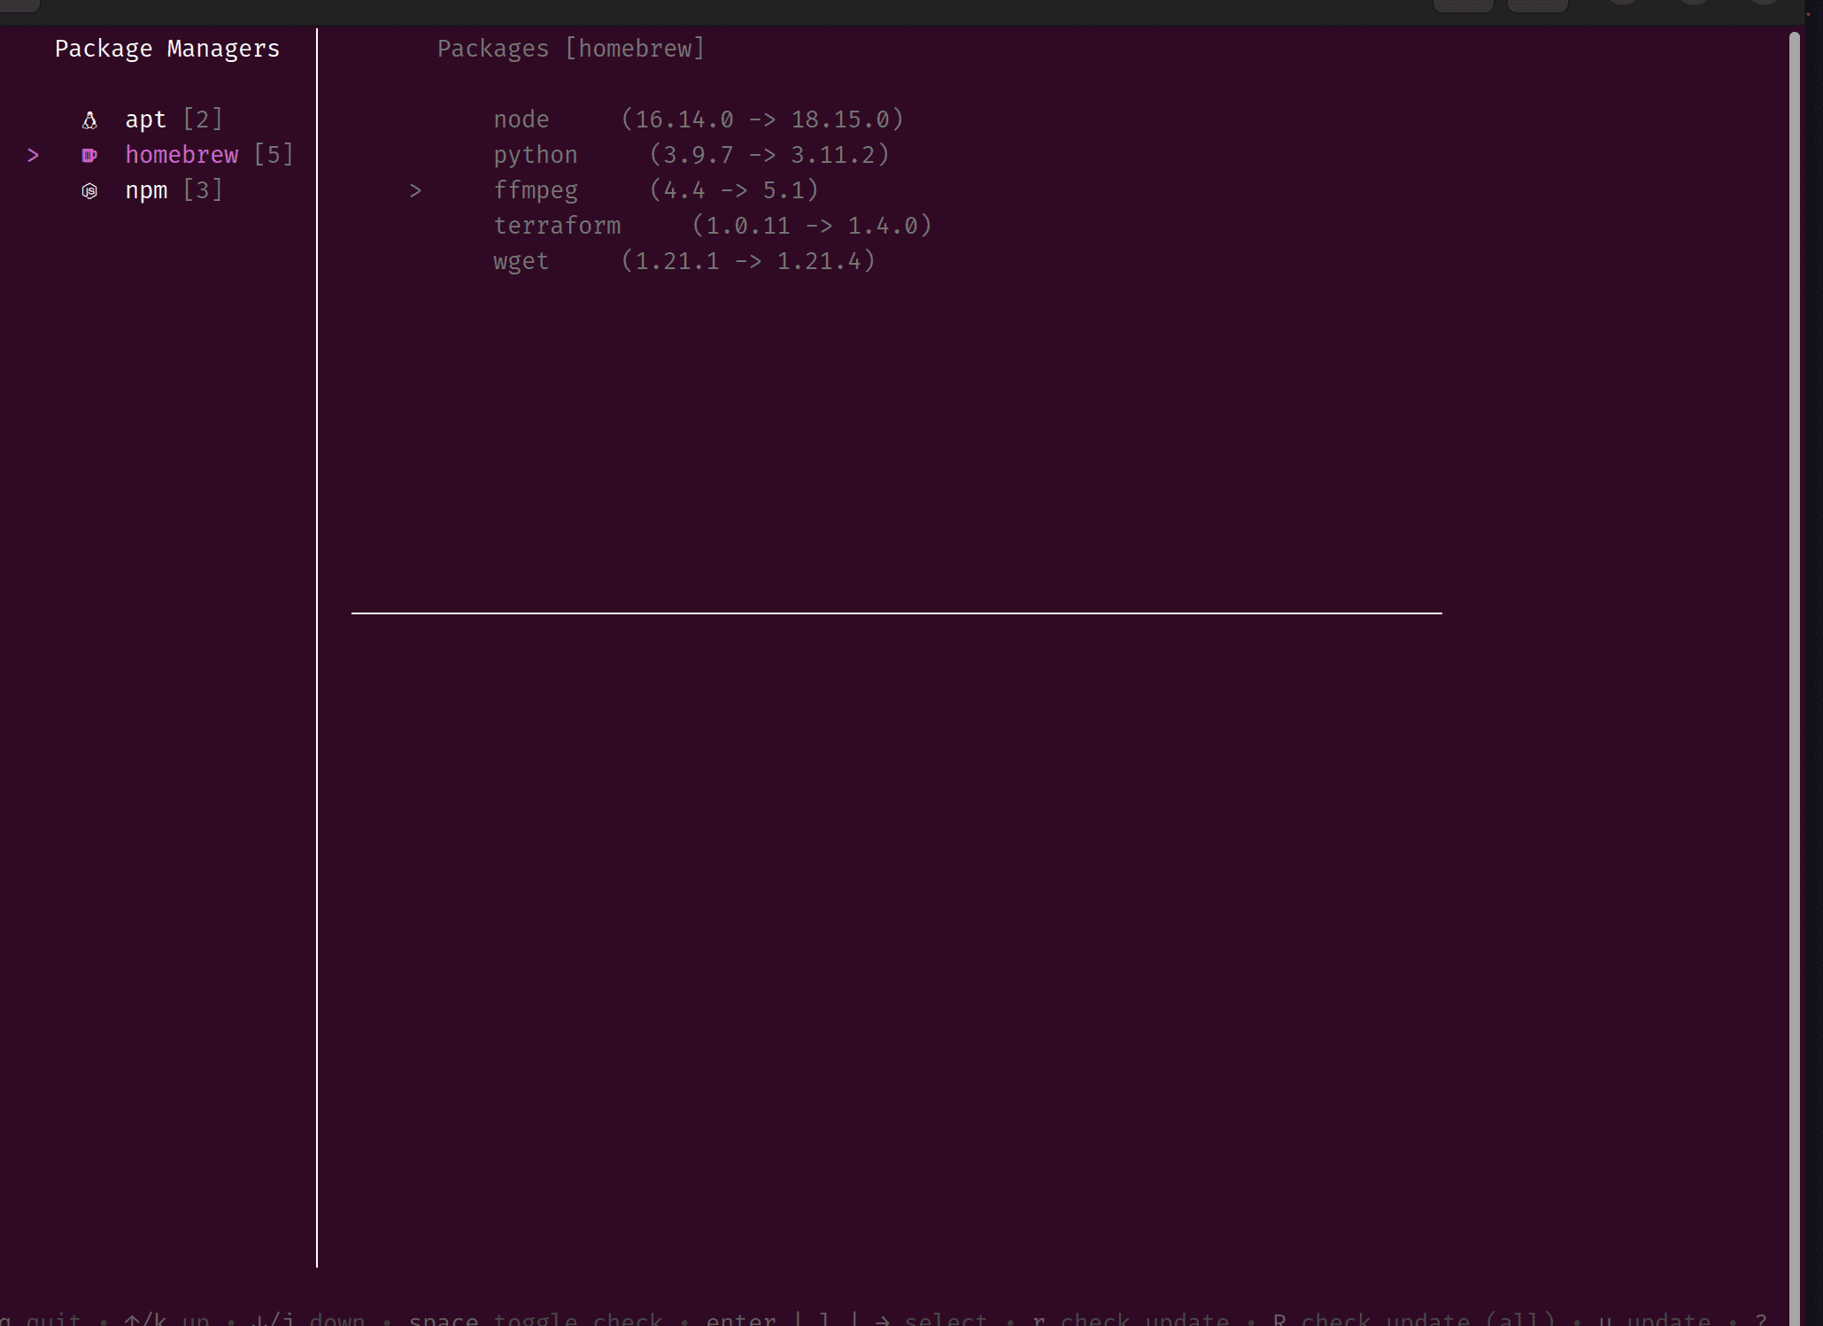Click the space toggle check hint
1823x1326 pixels.
point(535,1318)
